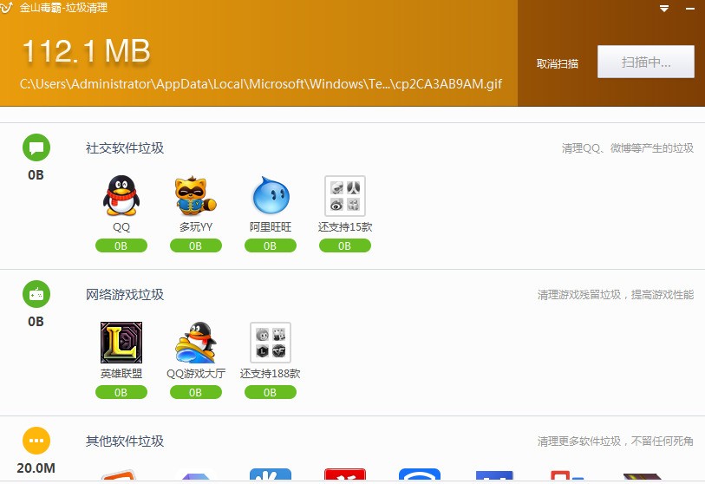Click the 扫描中... button
705x484 pixels.
pyautogui.click(x=646, y=62)
